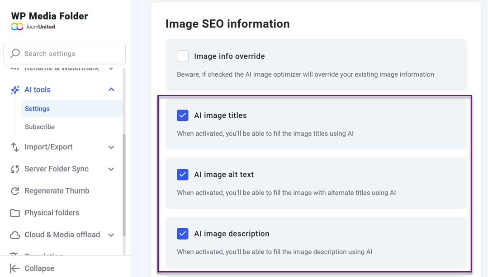Click the Collapse button label
Image resolution: width=488 pixels, height=277 pixels.
point(39,268)
